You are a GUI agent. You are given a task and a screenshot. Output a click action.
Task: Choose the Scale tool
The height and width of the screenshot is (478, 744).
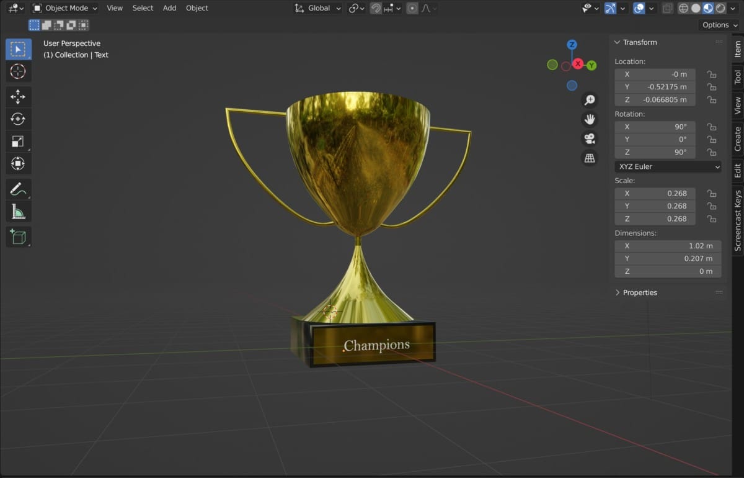click(18, 142)
